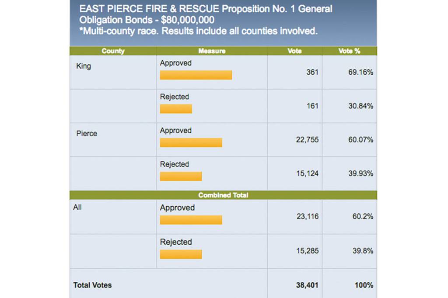Click Pierce county's Rejected orange bar

(181, 176)
